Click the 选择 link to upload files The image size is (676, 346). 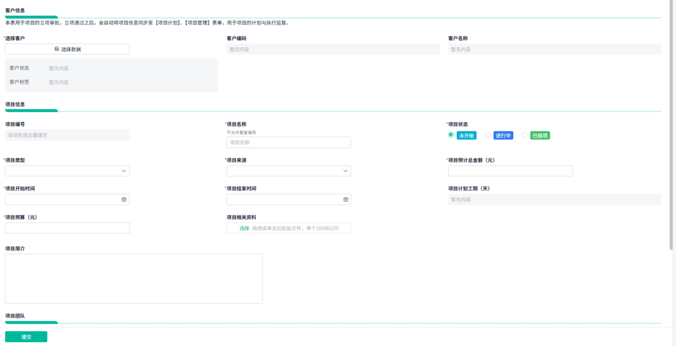(244, 228)
